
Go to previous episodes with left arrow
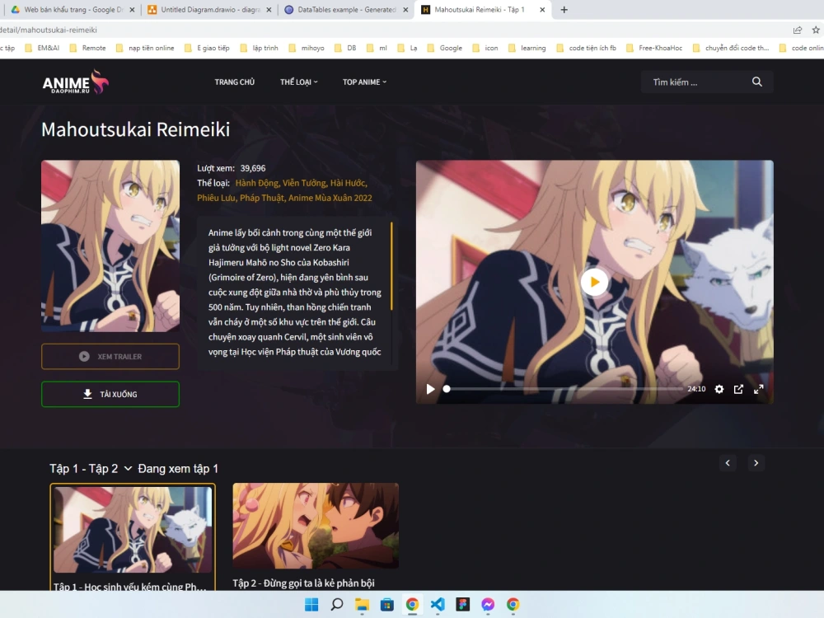coord(728,463)
